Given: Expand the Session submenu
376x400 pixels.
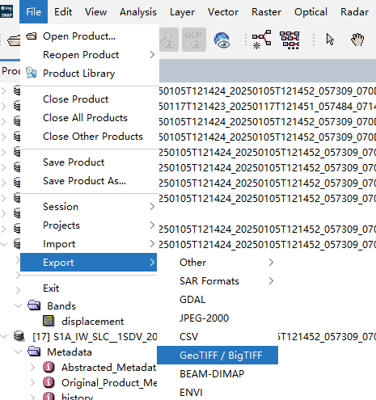Looking at the screenshot, I should pos(89,207).
